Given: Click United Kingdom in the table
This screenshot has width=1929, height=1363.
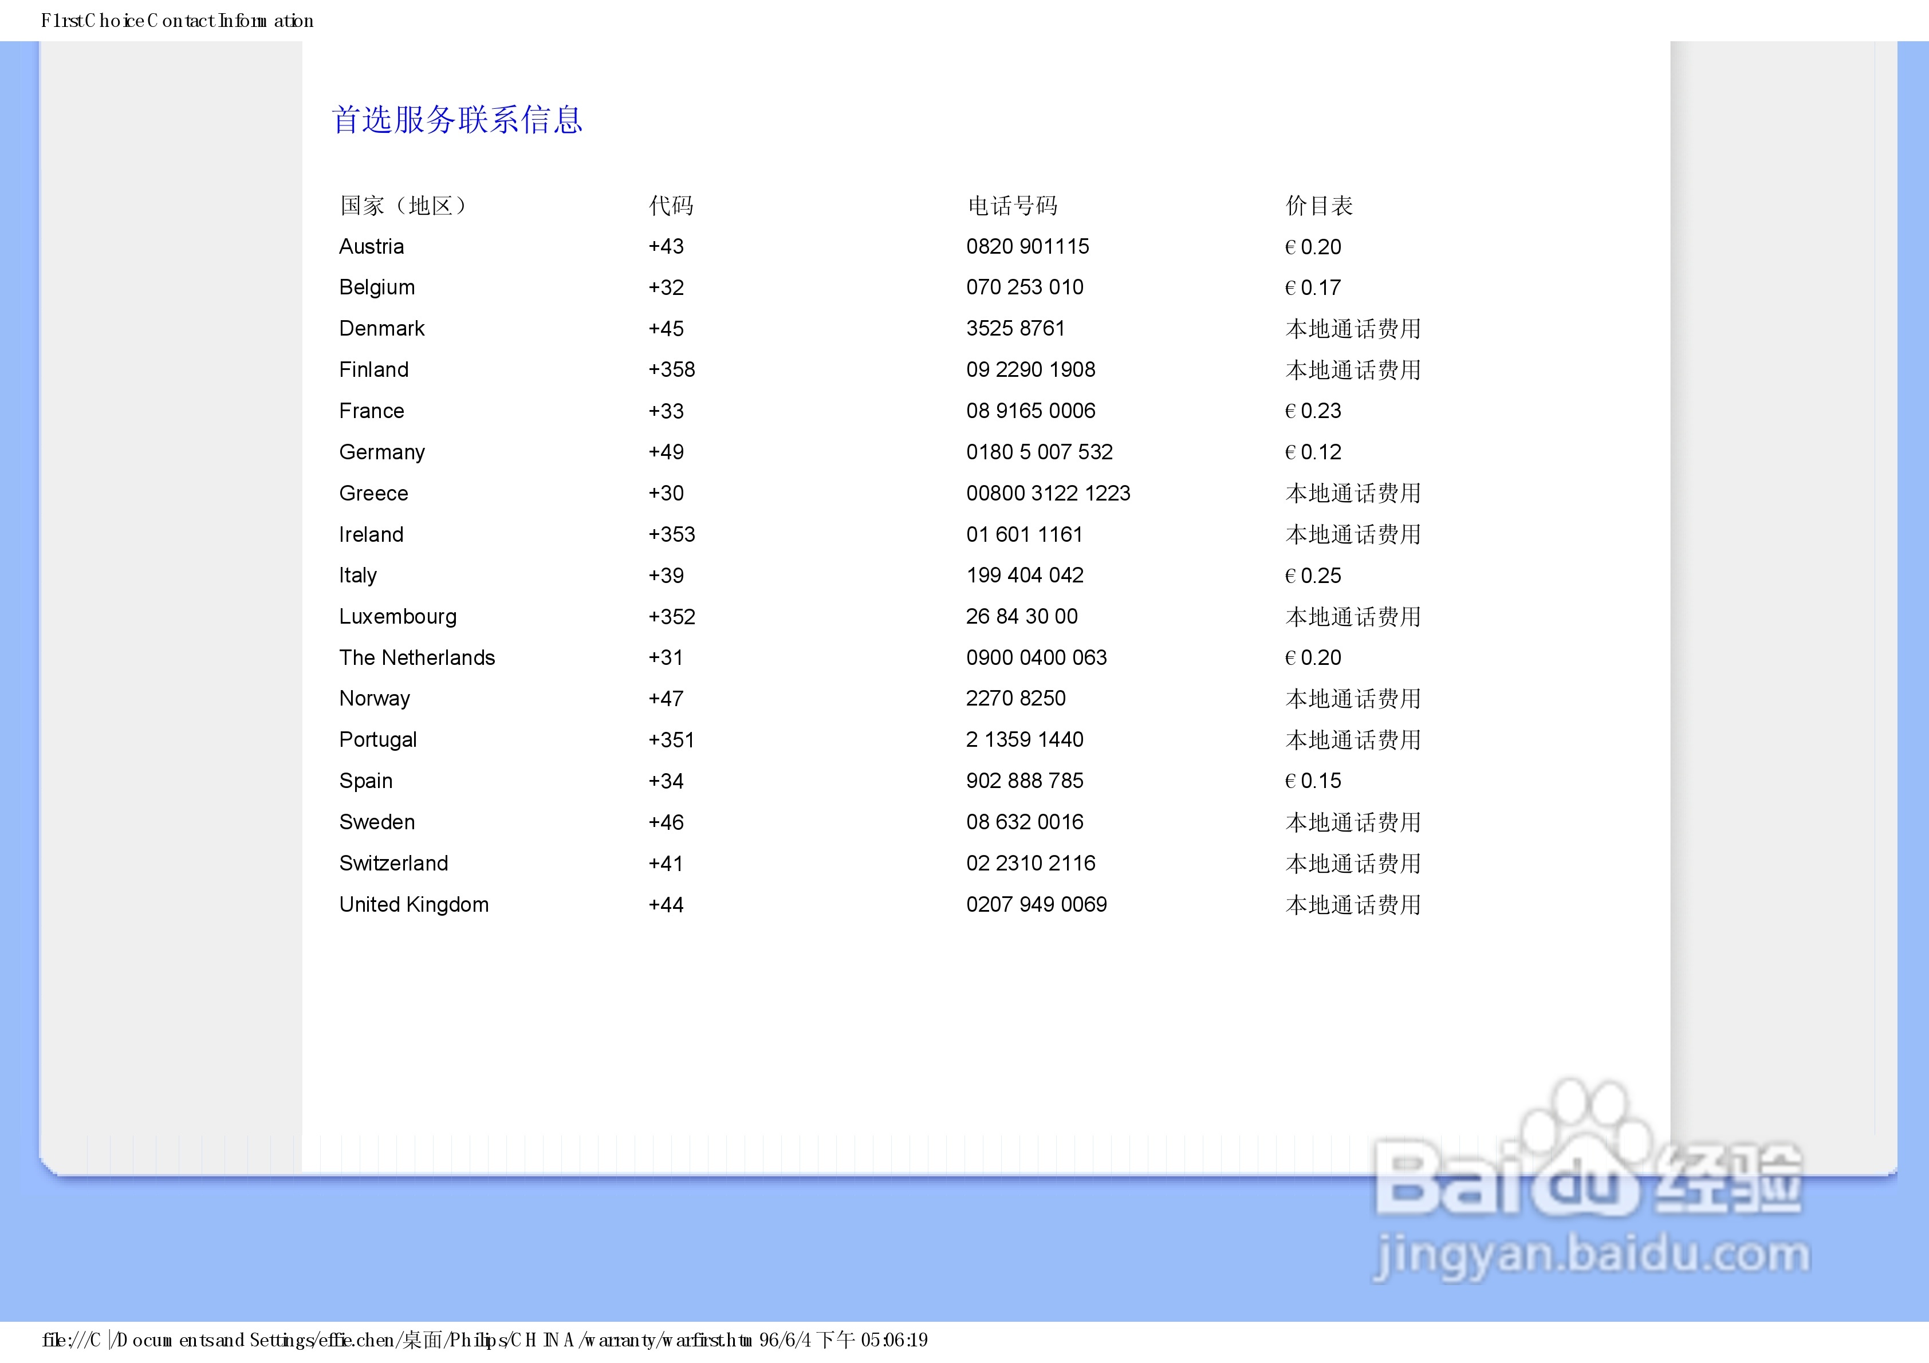Looking at the screenshot, I should (x=414, y=903).
